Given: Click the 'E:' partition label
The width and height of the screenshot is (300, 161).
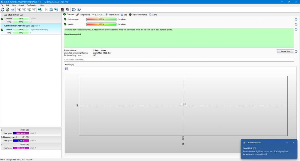Looking at the screenshot, I should click(1, 145).
